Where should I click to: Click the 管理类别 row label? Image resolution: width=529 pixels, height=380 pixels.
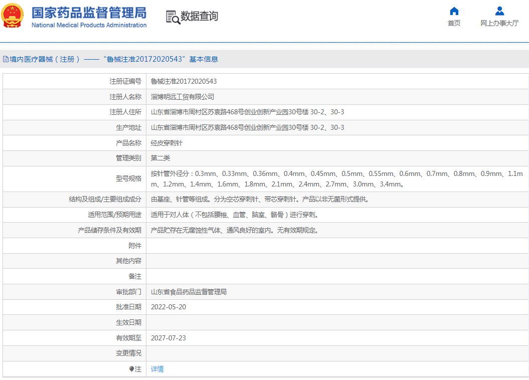(128, 158)
